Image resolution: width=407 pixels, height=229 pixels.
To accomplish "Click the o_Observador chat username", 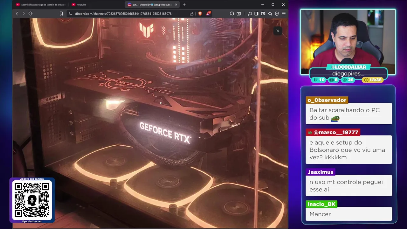I will (x=327, y=100).
